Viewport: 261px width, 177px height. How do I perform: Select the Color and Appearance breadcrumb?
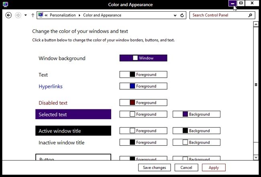point(102,15)
